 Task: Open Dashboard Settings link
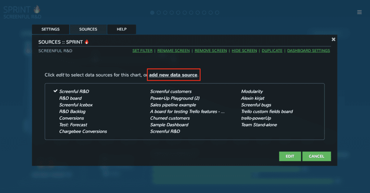click(309, 51)
